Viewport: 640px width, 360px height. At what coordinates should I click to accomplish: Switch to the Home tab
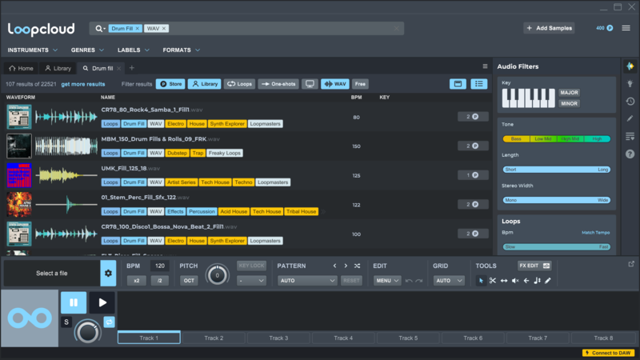pyautogui.click(x=21, y=68)
